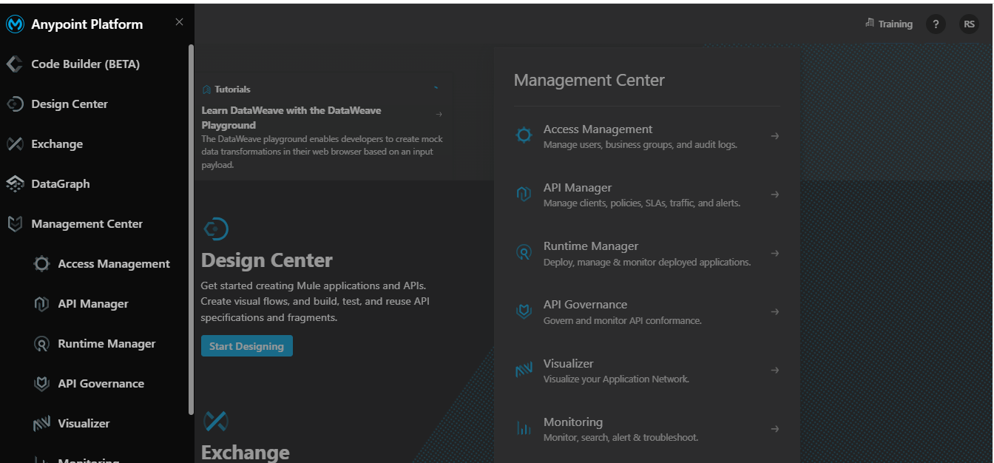Open DataGraph via its sidebar icon
The image size is (994, 463).
(x=15, y=184)
